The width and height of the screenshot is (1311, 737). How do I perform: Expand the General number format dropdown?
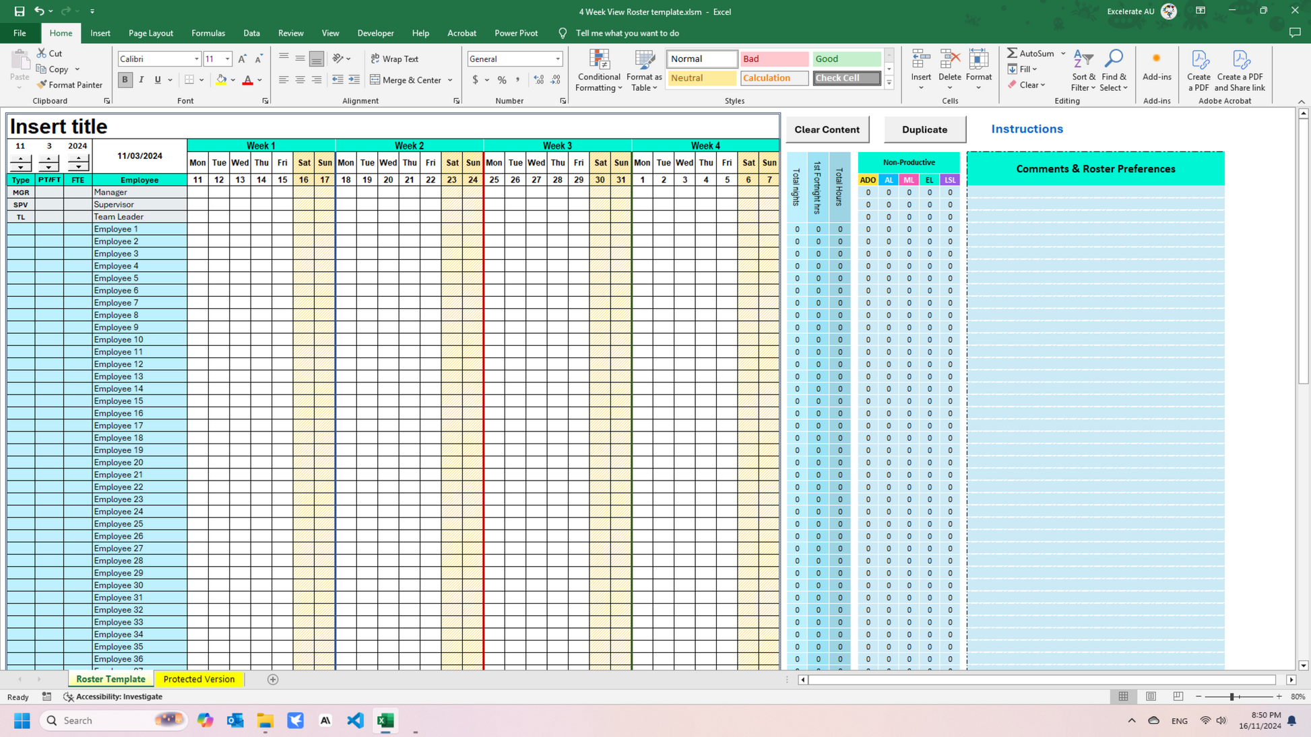558,59
